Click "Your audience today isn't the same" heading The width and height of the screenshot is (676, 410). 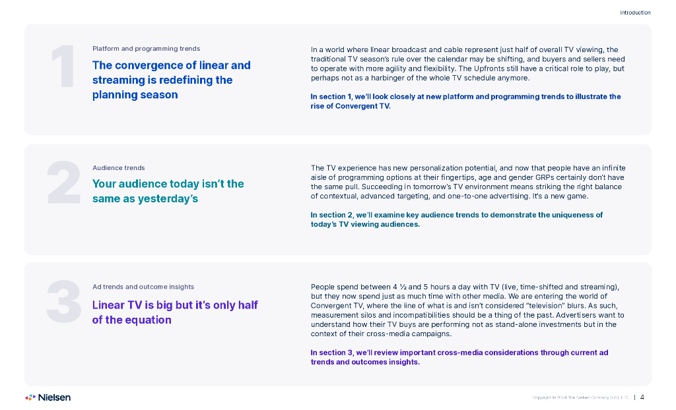tap(168, 191)
